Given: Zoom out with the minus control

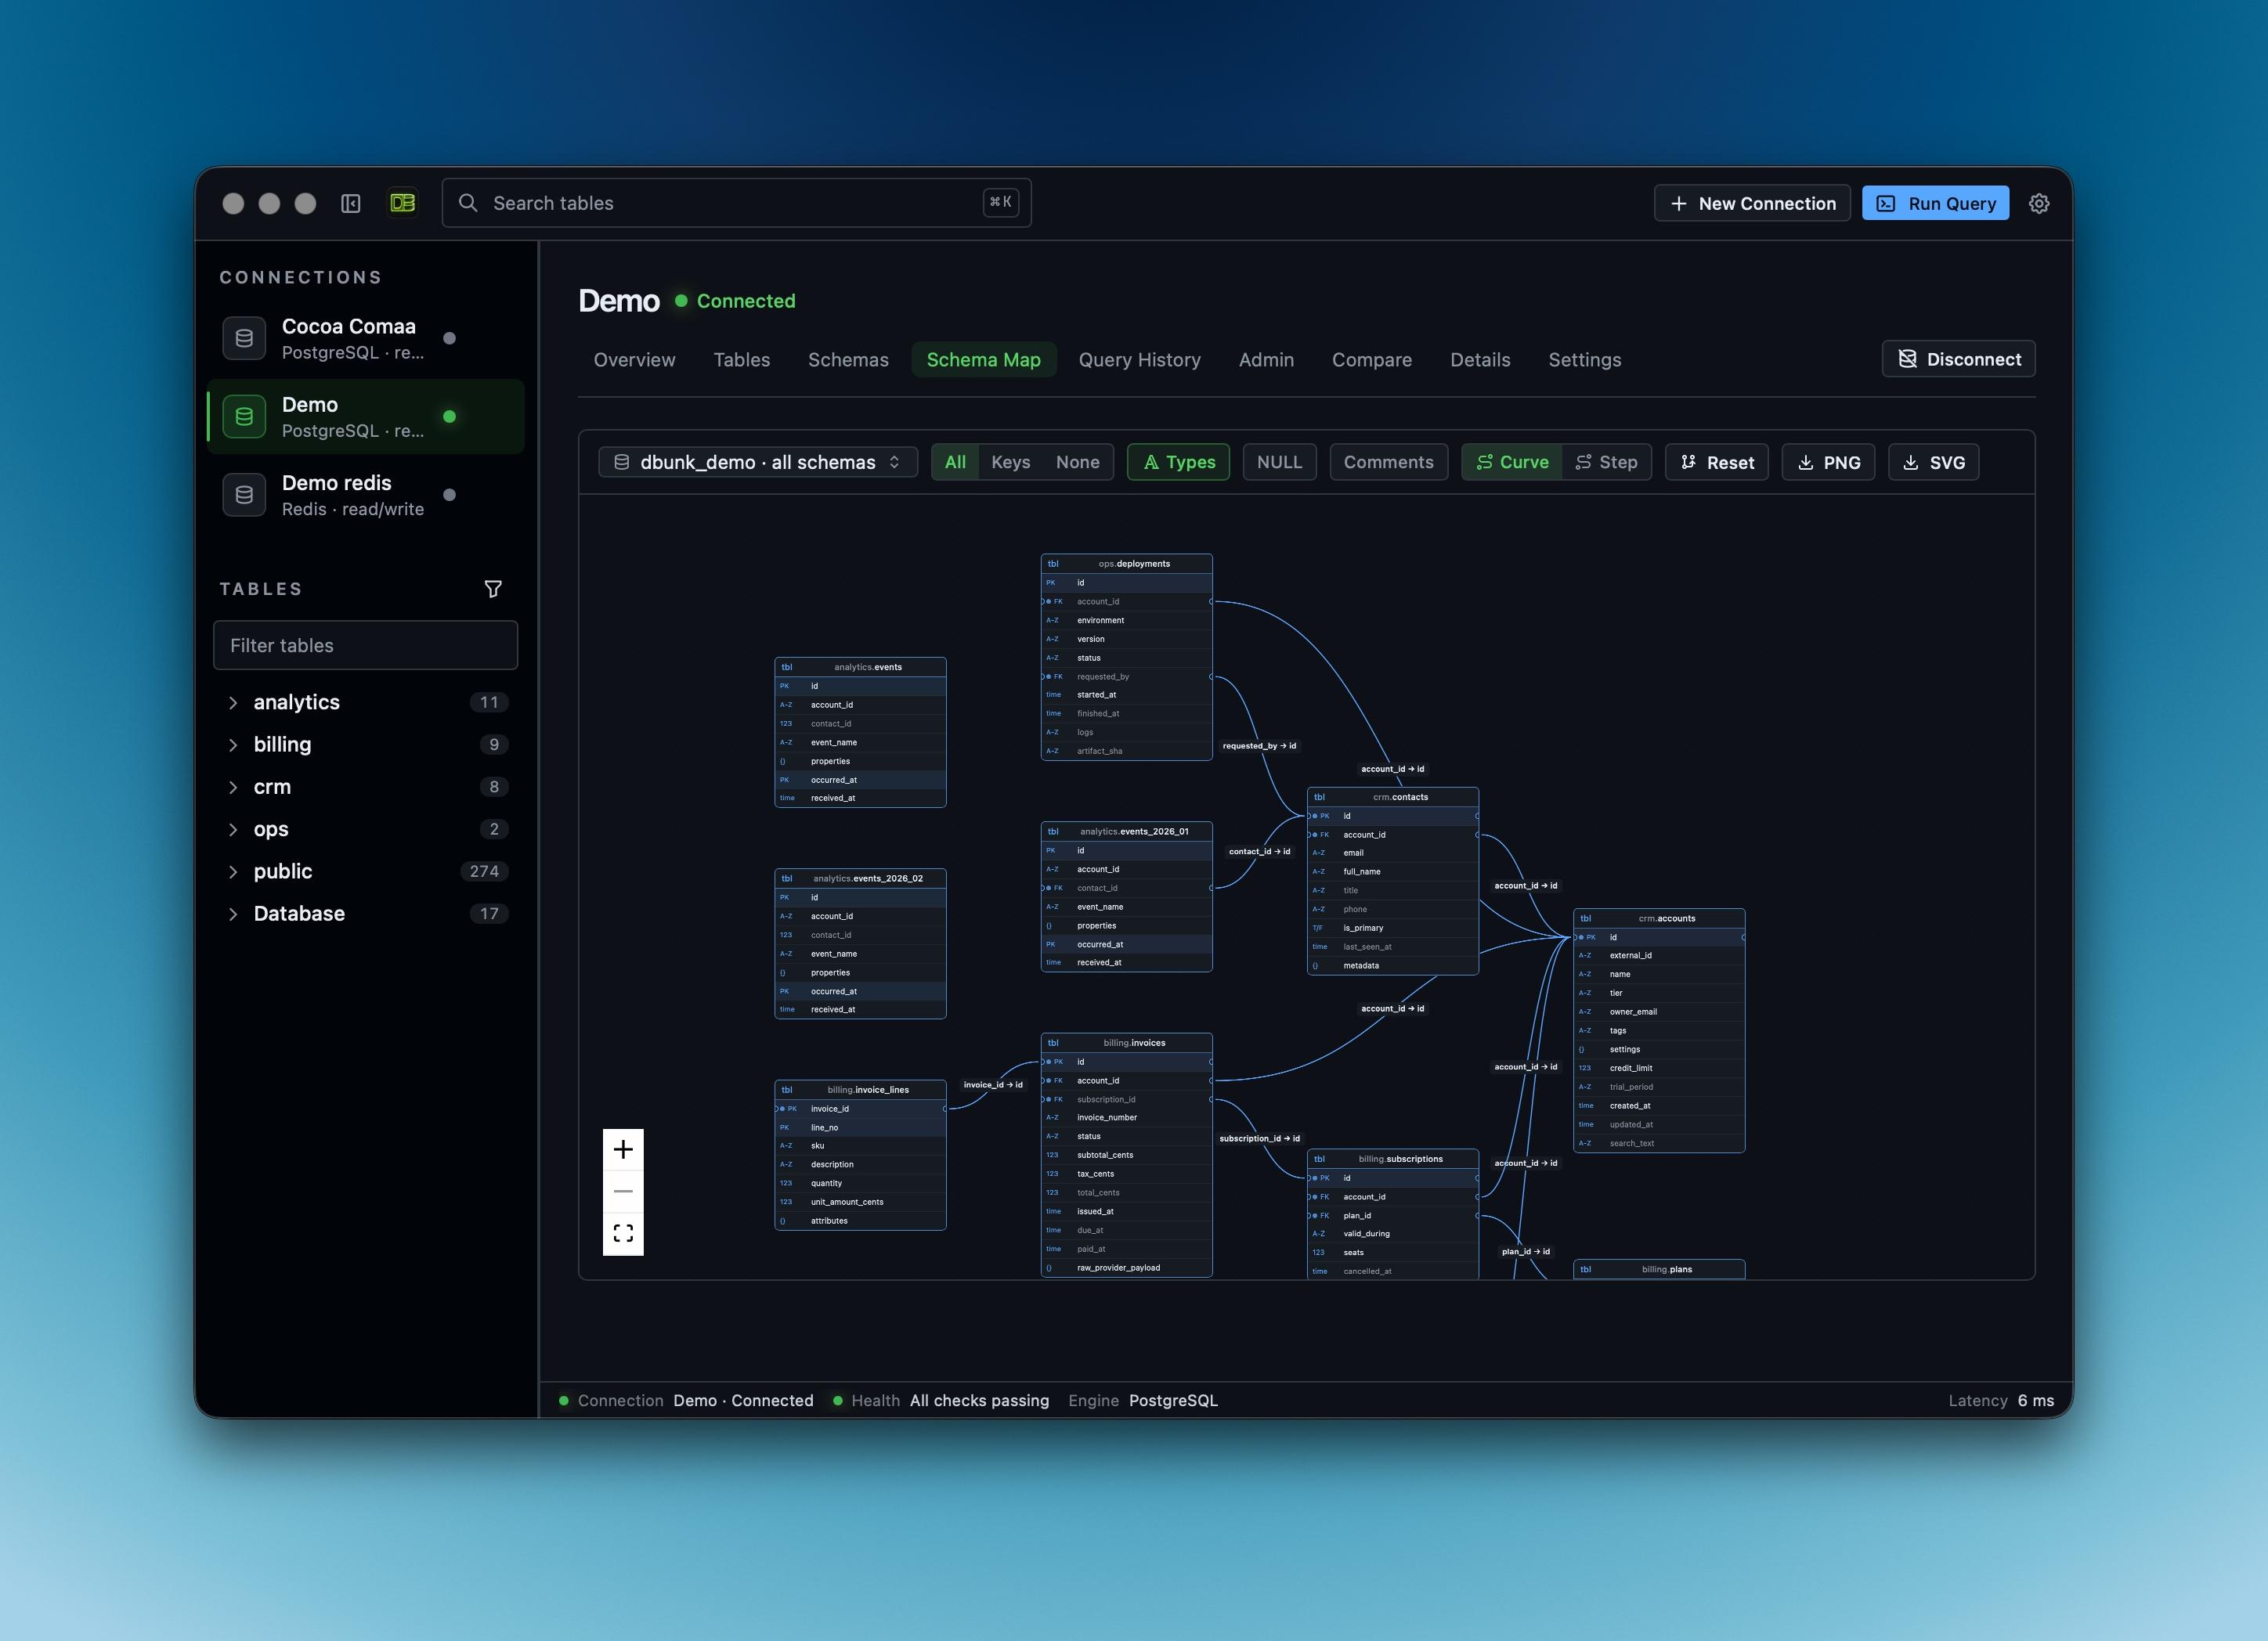Looking at the screenshot, I should (623, 1191).
